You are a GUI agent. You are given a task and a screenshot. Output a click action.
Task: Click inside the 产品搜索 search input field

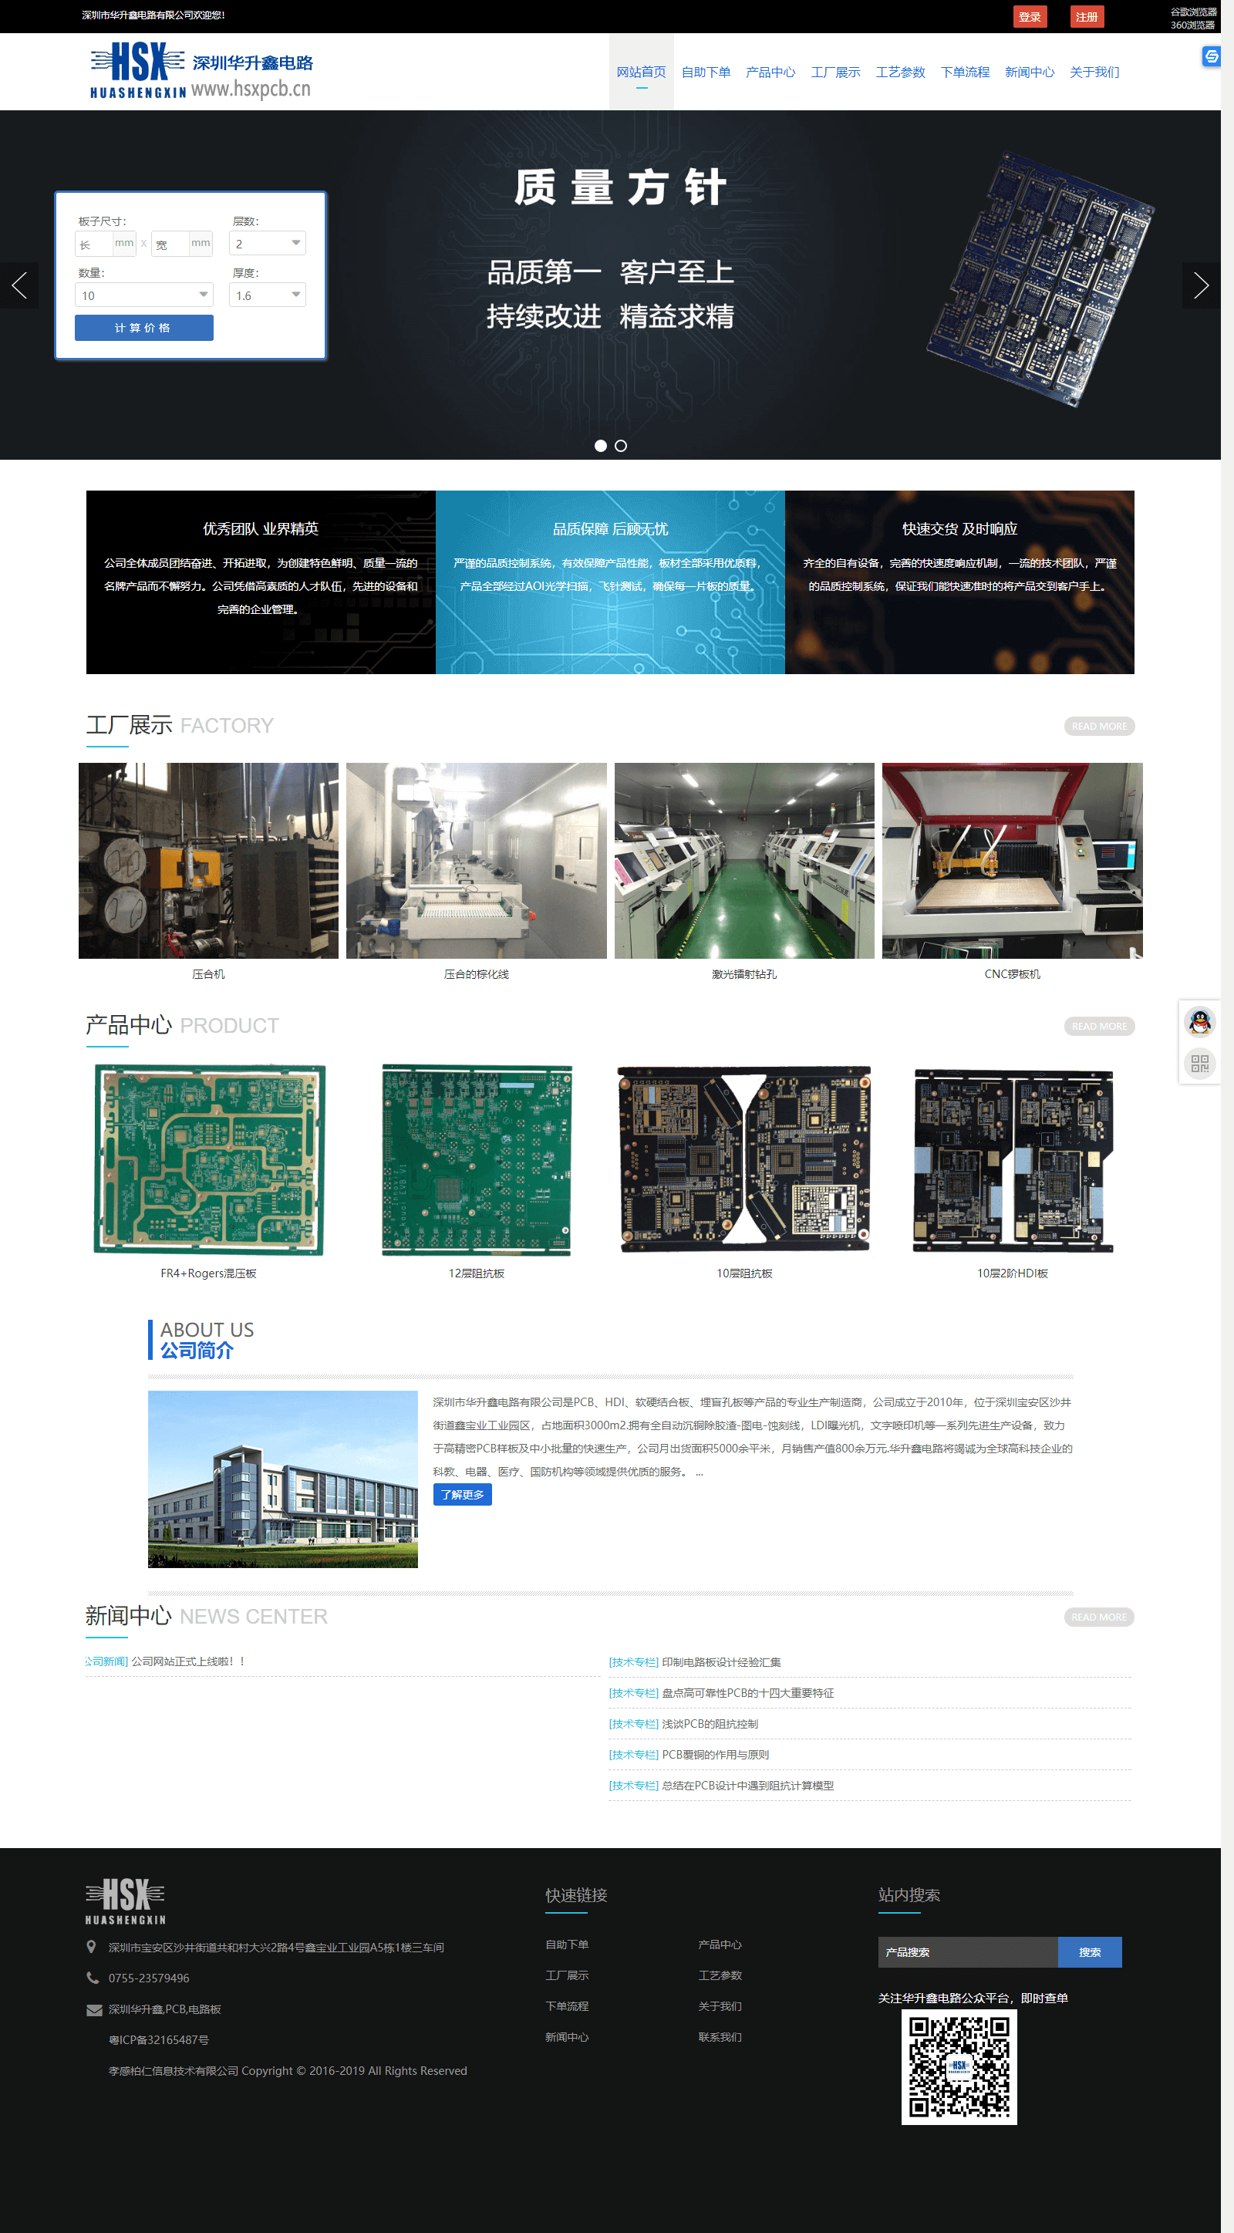[x=967, y=1951]
